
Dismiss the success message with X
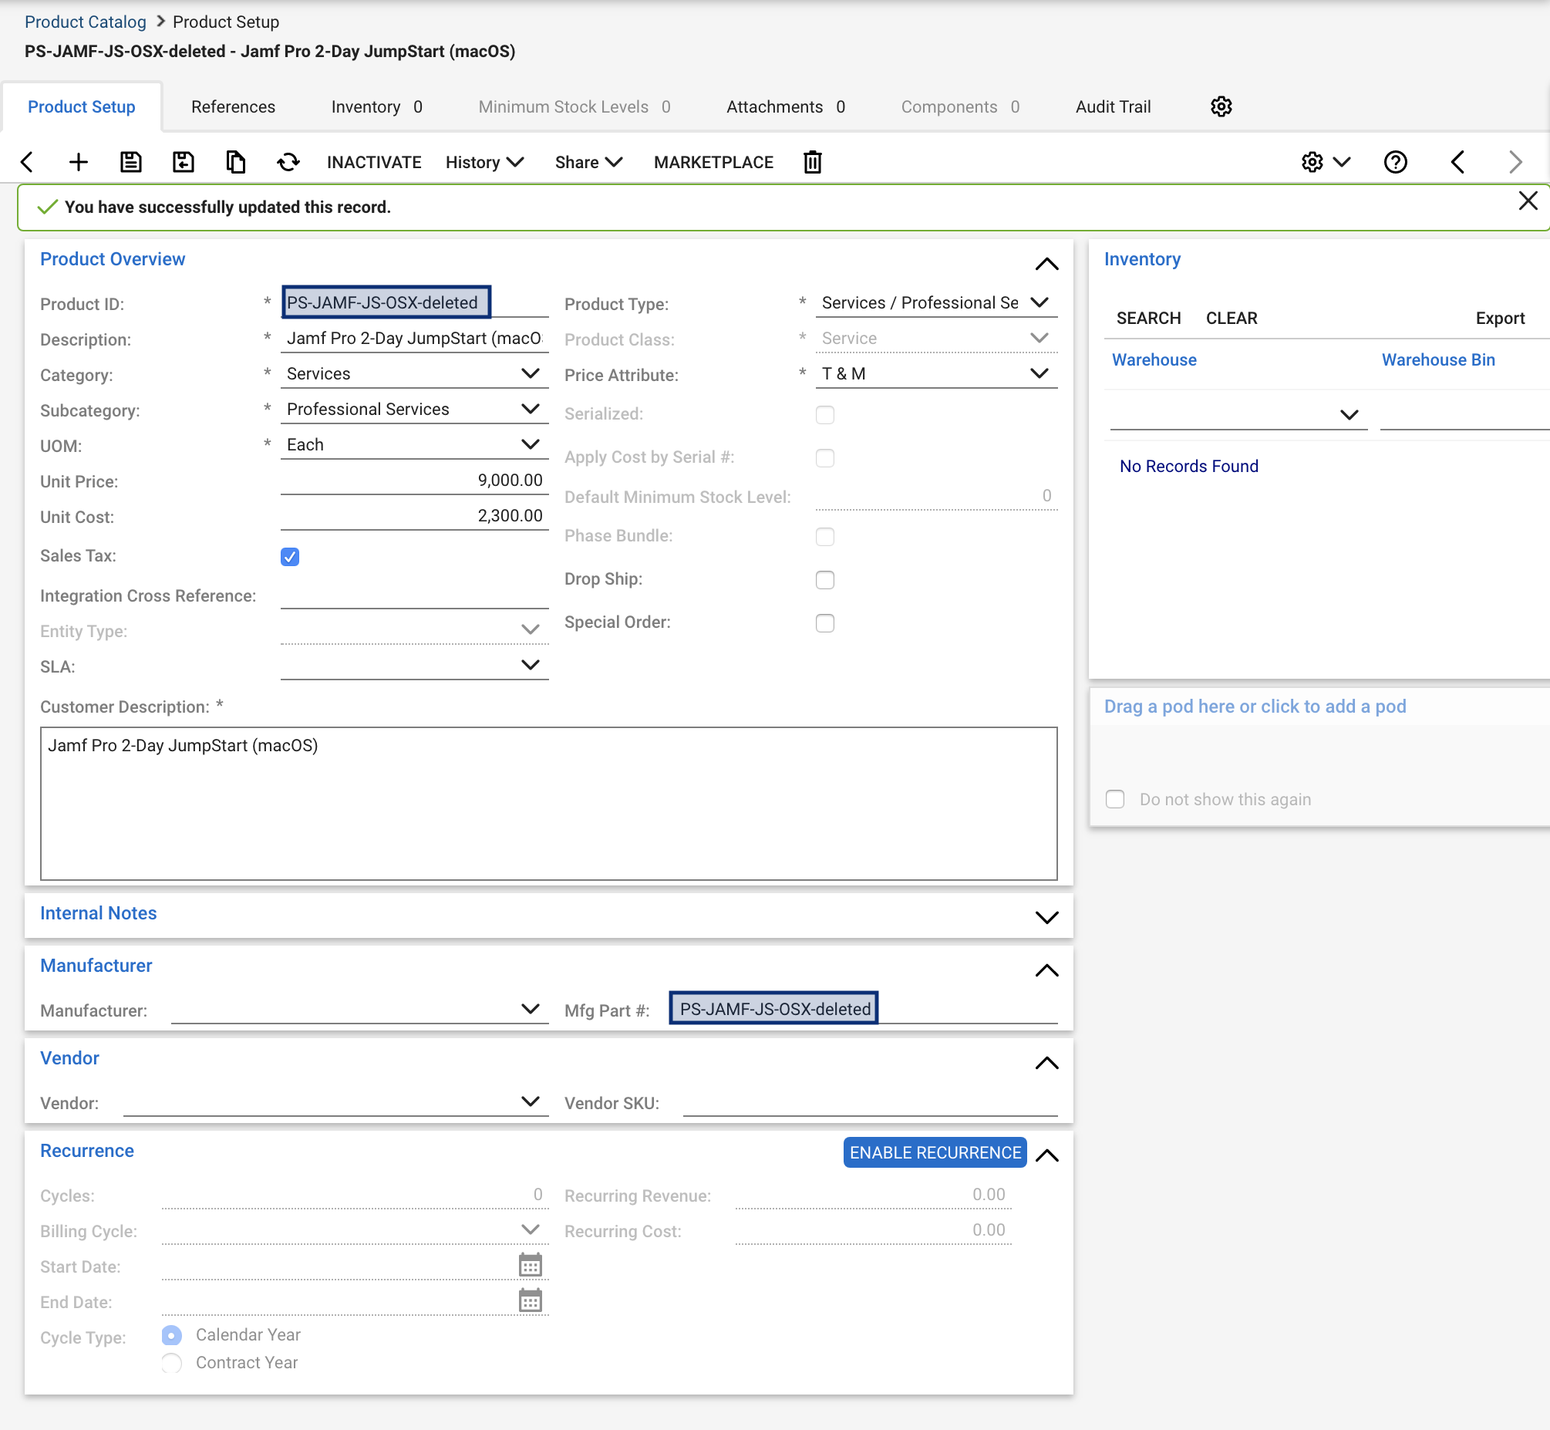pyautogui.click(x=1528, y=201)
